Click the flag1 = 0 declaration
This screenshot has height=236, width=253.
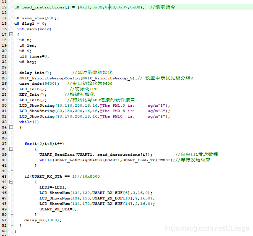coord(30,24)
